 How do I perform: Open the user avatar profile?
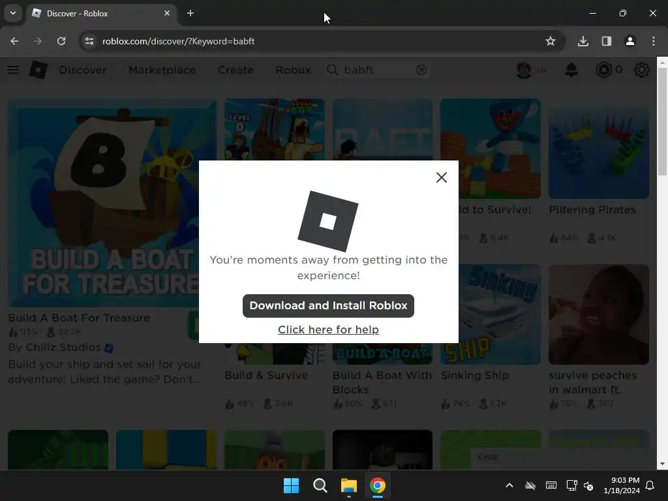point(524,70)
